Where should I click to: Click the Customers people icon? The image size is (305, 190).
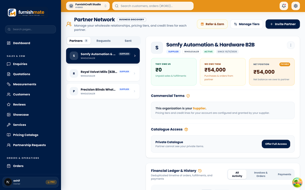point(9,95)
